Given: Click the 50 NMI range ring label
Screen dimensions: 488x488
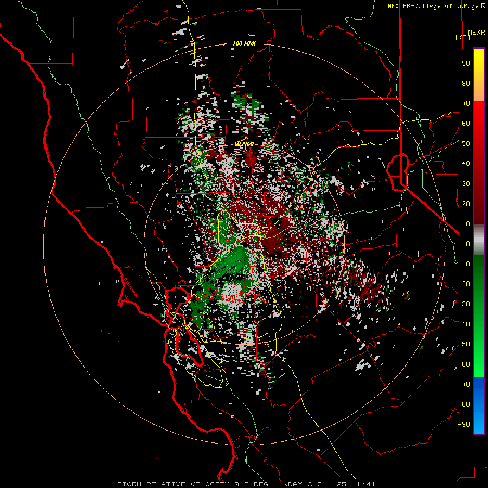Looking at the screenshot, I should 244,144.
